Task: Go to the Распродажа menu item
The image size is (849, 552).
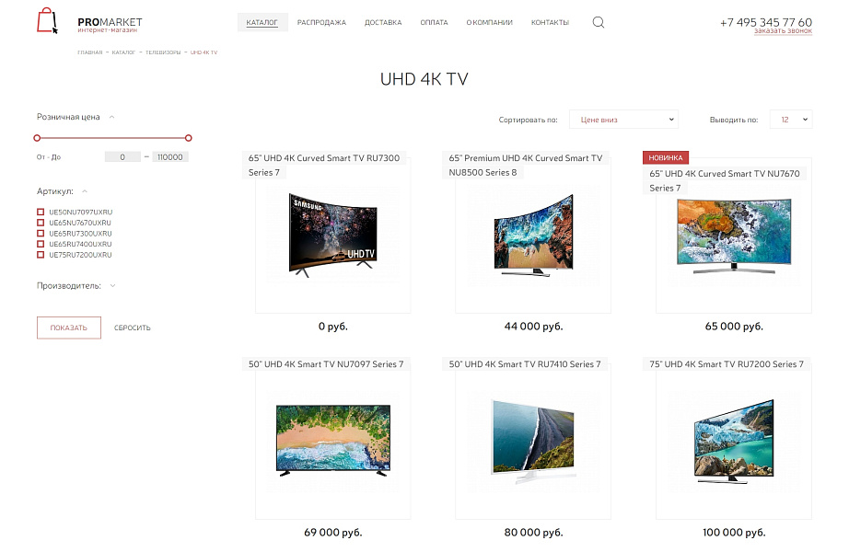Action: point(321,23)
